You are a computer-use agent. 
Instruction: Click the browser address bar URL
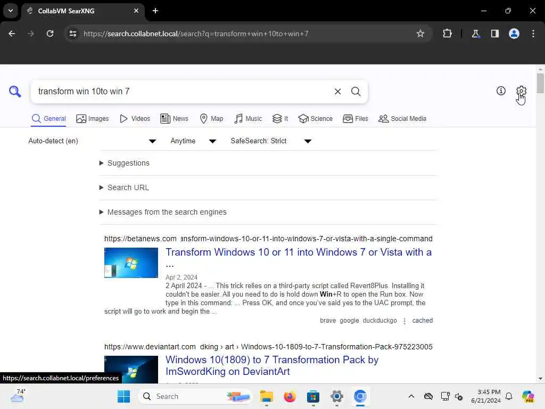(x=196, y=34)
